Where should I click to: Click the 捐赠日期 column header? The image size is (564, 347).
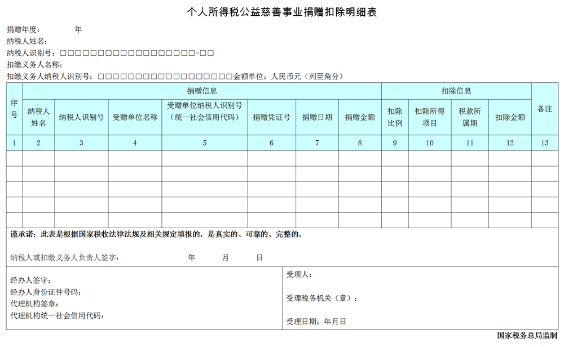tap(317, 117)
